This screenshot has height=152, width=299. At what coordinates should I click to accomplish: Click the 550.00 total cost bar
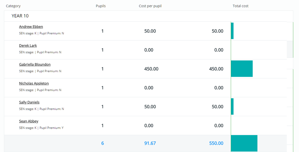(x=244, y=143)
